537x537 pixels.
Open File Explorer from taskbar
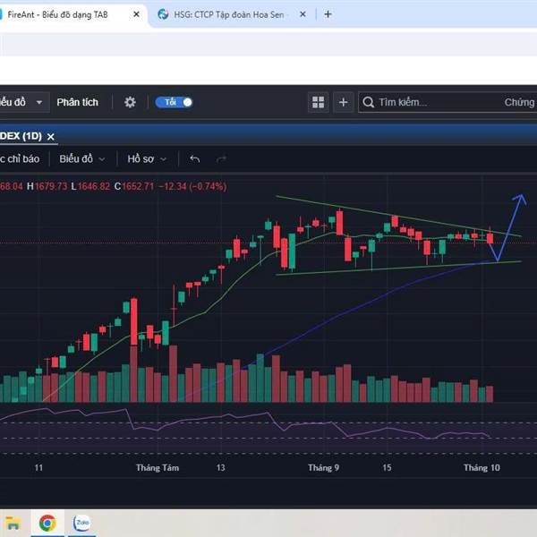[13, 524]
